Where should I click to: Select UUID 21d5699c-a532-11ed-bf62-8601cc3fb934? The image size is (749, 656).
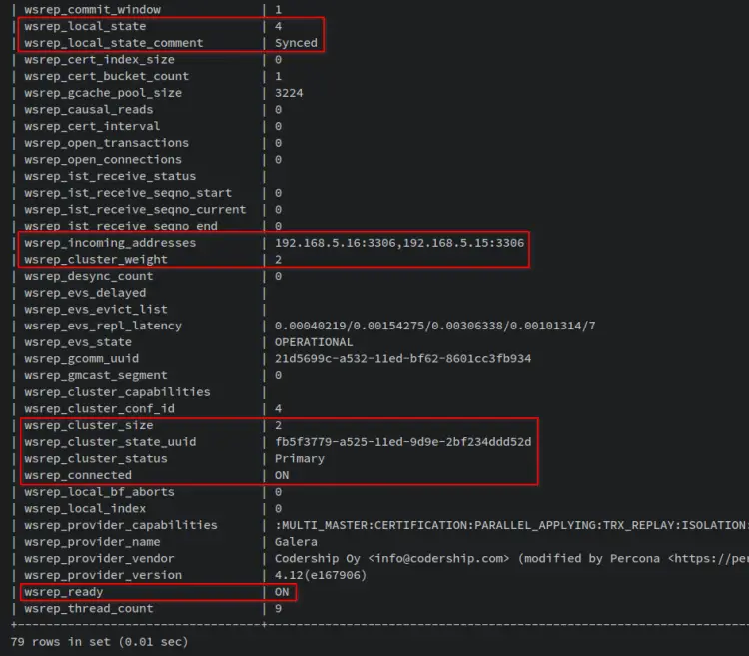[402, 359]
